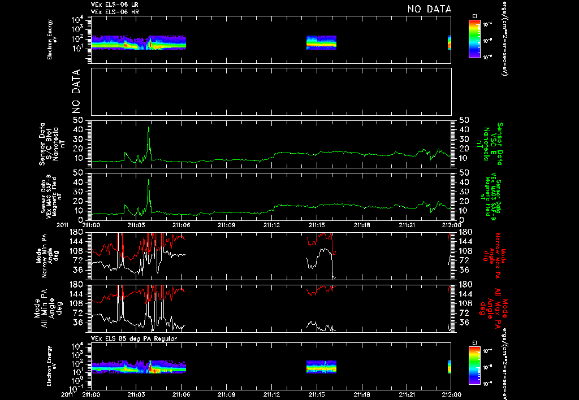Viewport: 579px width, 400px height.
Task: Click the EI color scale bar beside the 85 deg PA spectrogram
Action: tap(474, 366)
